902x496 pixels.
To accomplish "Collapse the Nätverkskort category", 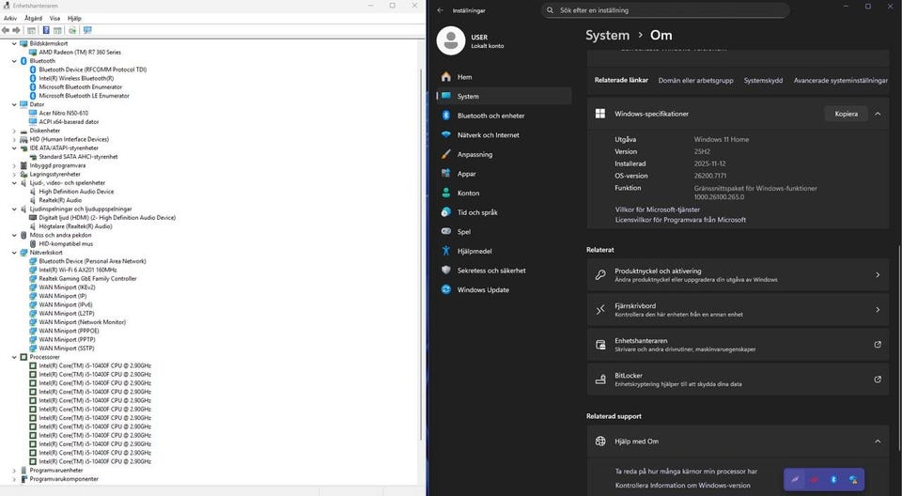I will click(14, 253).
